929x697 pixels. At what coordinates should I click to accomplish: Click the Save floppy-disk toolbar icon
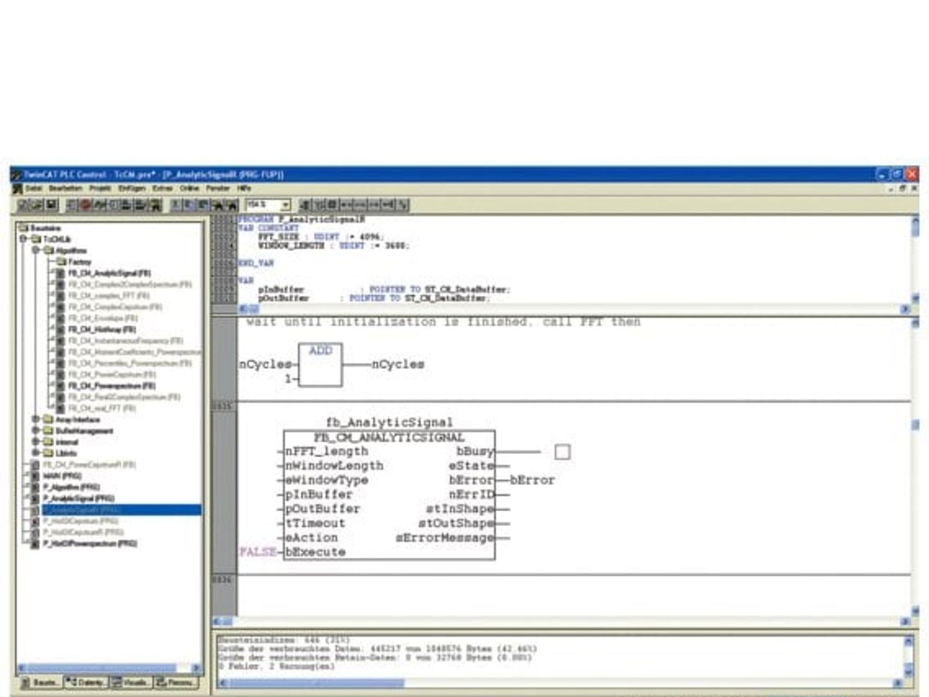[52, 204]
